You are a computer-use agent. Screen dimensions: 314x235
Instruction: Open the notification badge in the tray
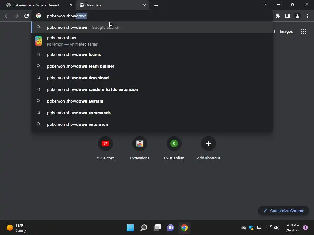(305, 228)
